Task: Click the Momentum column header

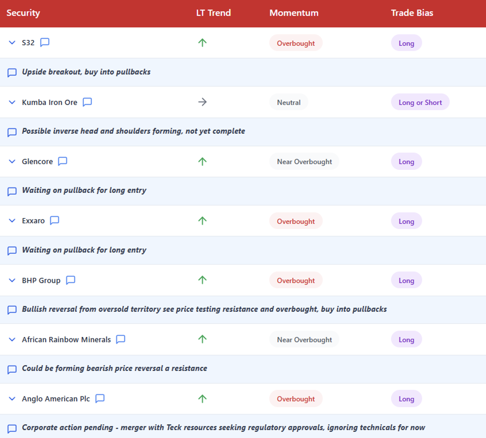Action: 293,13
